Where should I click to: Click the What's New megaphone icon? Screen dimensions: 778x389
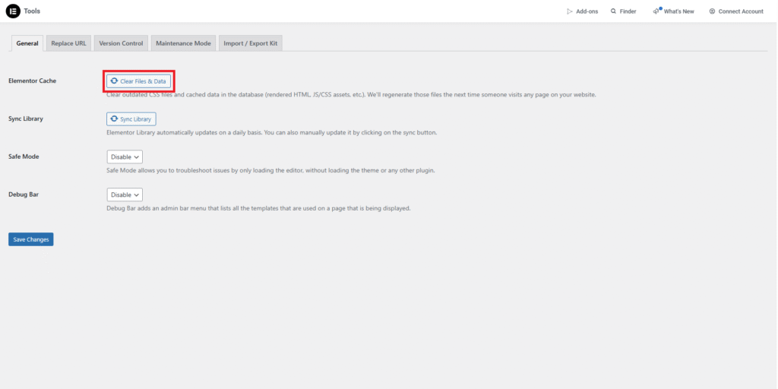[x=656, y=11]
